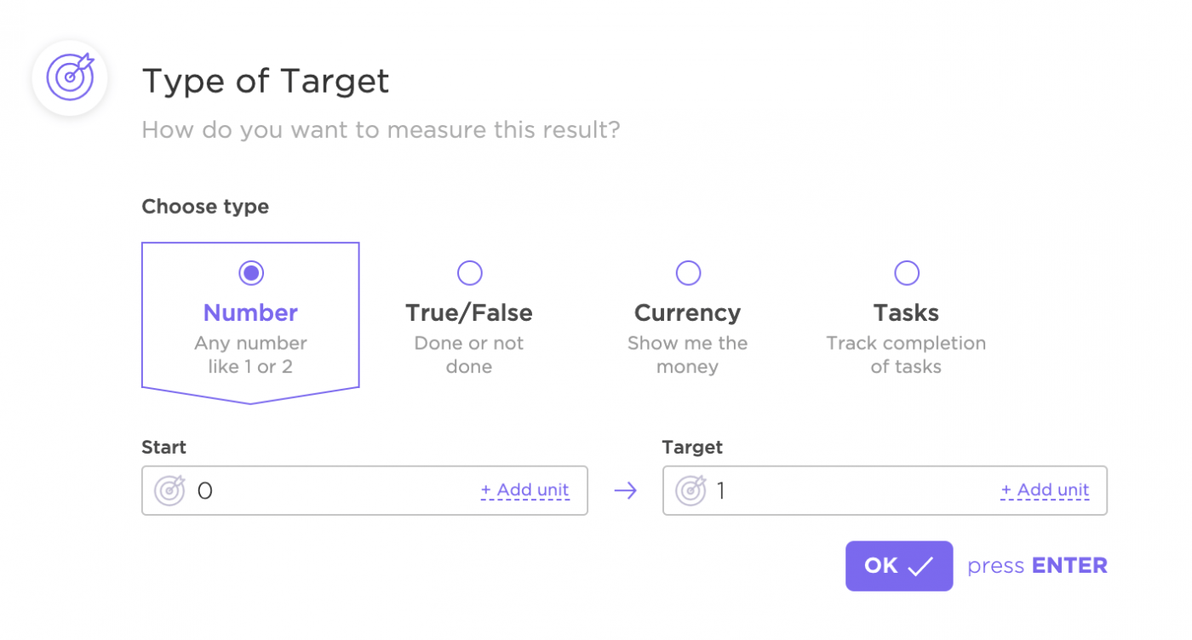Click the press ENTER hint text

click(x=1037, y=566)
